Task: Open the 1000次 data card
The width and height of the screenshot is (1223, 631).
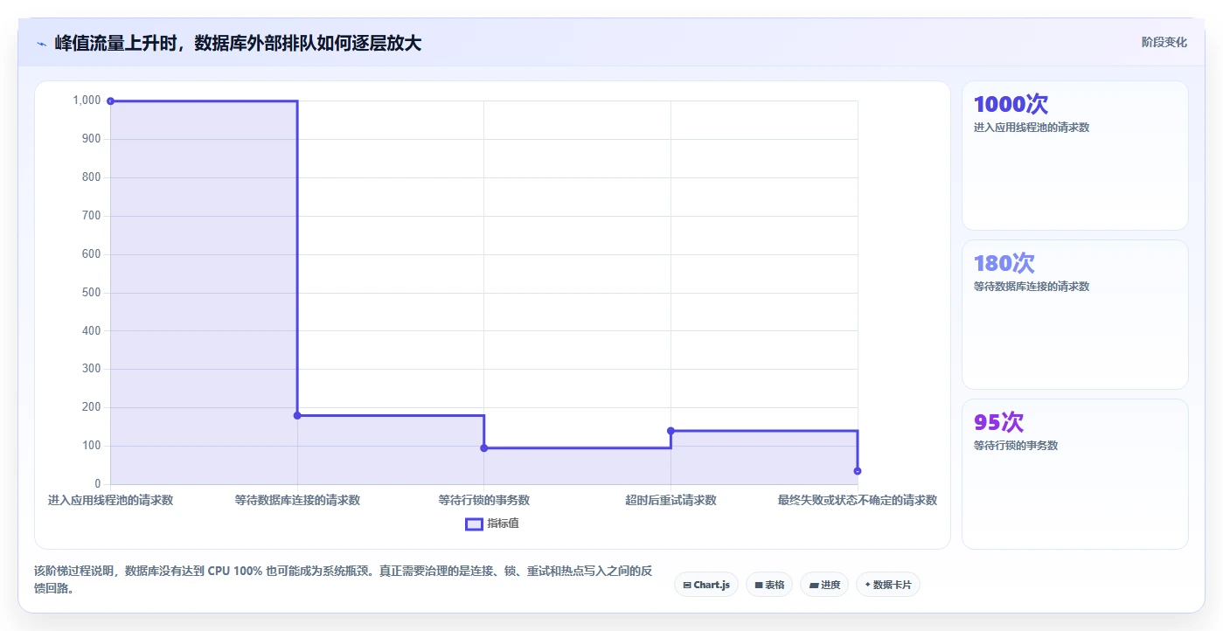Action: 1074,156
